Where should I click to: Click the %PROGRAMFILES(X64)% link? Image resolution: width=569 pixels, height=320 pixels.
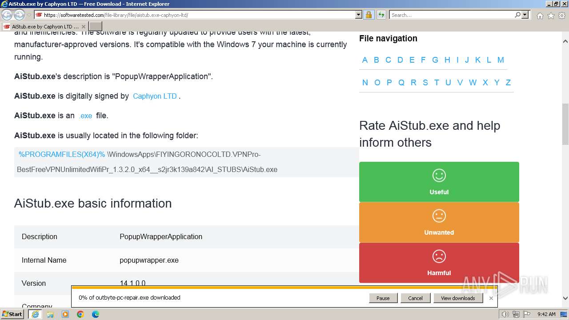click(62, 154)
